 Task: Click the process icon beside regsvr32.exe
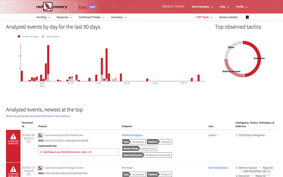[40, 168]
